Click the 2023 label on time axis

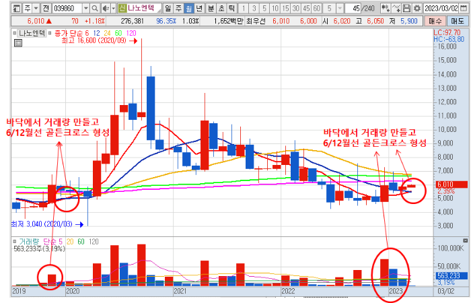click(396, 291)
